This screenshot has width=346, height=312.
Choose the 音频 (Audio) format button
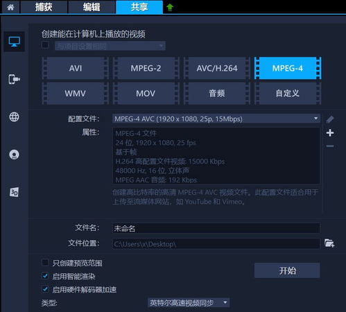(217, 94)
